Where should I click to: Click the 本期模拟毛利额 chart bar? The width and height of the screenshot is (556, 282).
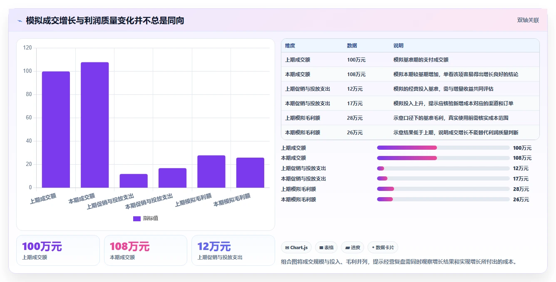[250, 173]
